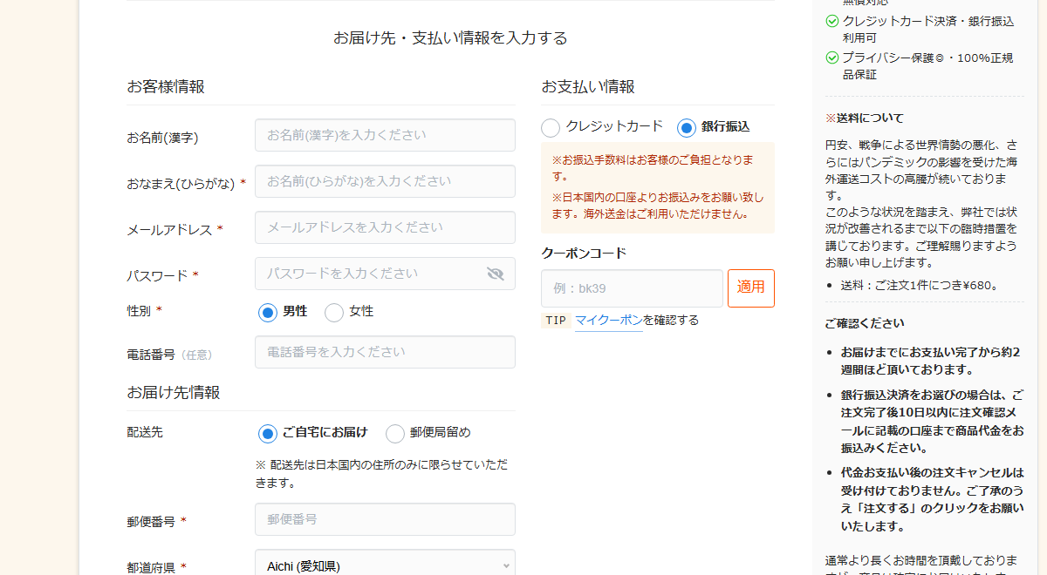Open the マイクーポン link
Screen dimensions: 1047x575
coord(609,320)
